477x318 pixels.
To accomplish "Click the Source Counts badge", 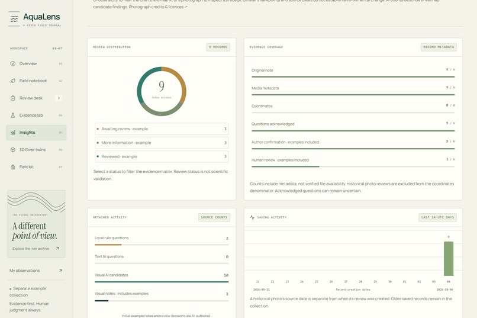I will 214,217.
